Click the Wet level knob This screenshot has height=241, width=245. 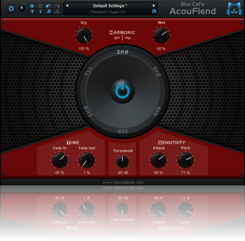(161, 35)
